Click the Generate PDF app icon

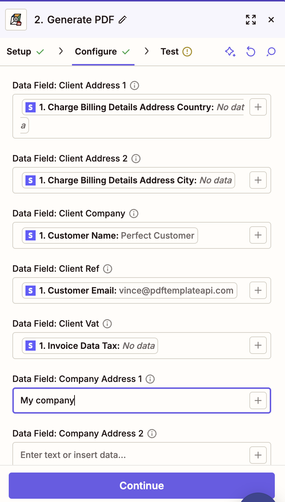point(16,19)
